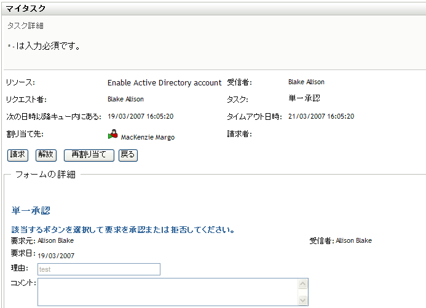Click the comment box scroll-up arrow

coord(302,284)
